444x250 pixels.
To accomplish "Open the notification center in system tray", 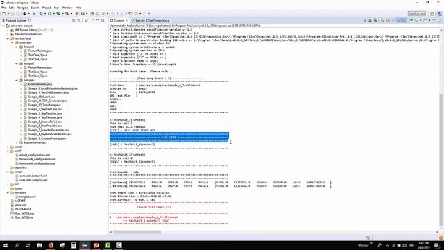I will 437,245.
